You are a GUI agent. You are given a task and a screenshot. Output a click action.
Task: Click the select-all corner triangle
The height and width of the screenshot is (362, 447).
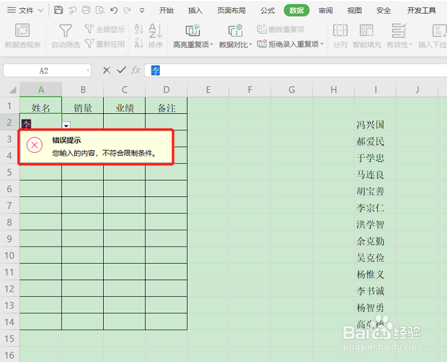pos(12,90)
